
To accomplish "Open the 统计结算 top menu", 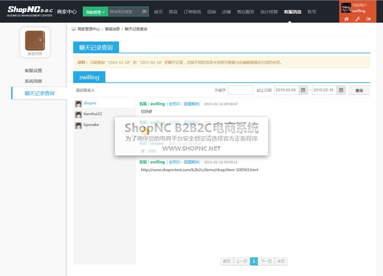I will (269, 11).
